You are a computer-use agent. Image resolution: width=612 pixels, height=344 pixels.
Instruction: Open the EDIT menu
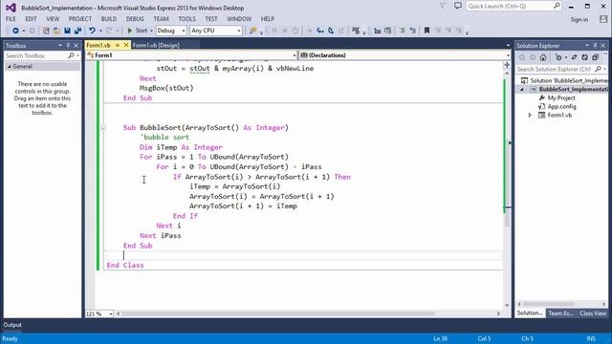pos(31,19)
